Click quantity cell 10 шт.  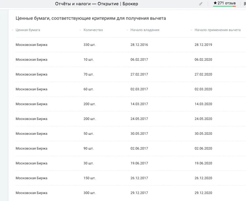pos(88,60)
